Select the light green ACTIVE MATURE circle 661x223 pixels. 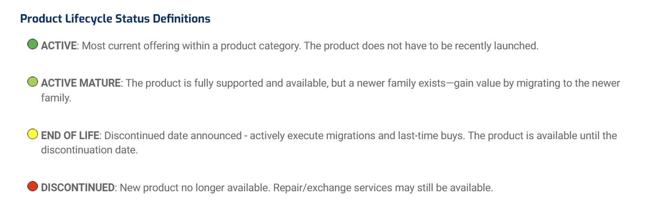coord(33,82)
